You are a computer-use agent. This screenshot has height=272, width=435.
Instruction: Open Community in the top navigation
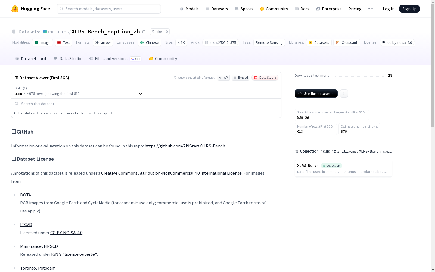click(274, 9)
